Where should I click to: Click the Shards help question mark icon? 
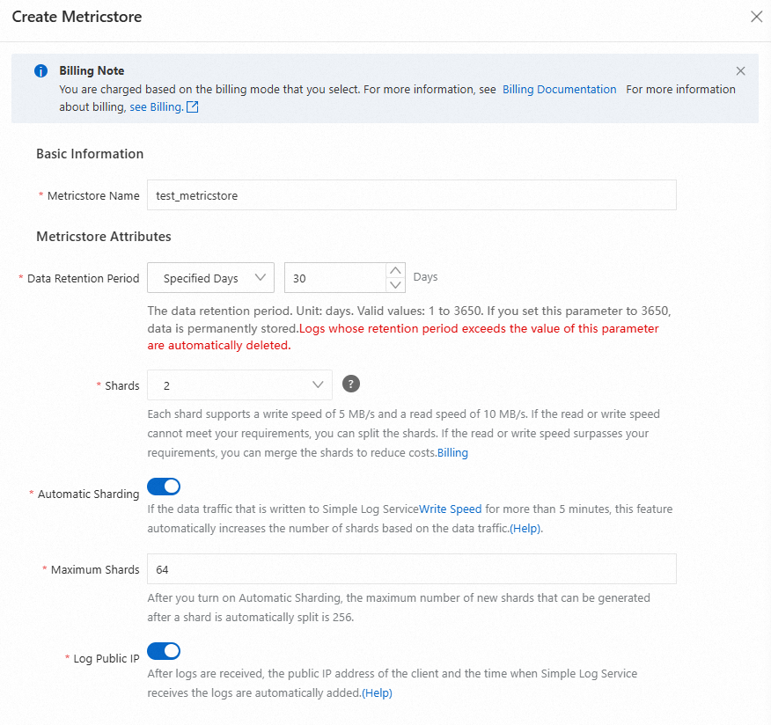(350, 384)
